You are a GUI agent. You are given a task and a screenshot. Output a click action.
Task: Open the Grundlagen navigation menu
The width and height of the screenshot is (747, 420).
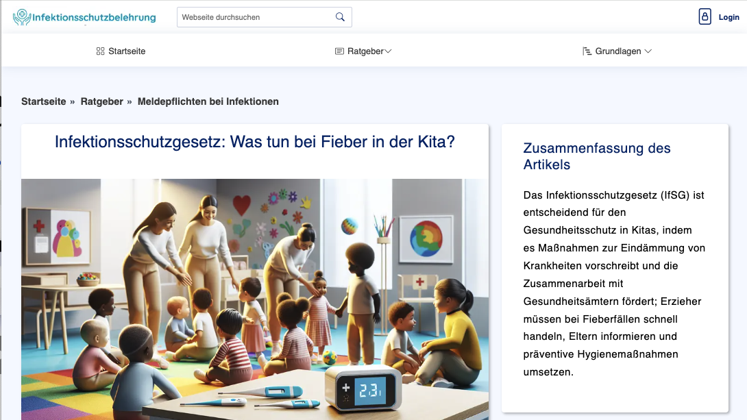click(615, 50)
